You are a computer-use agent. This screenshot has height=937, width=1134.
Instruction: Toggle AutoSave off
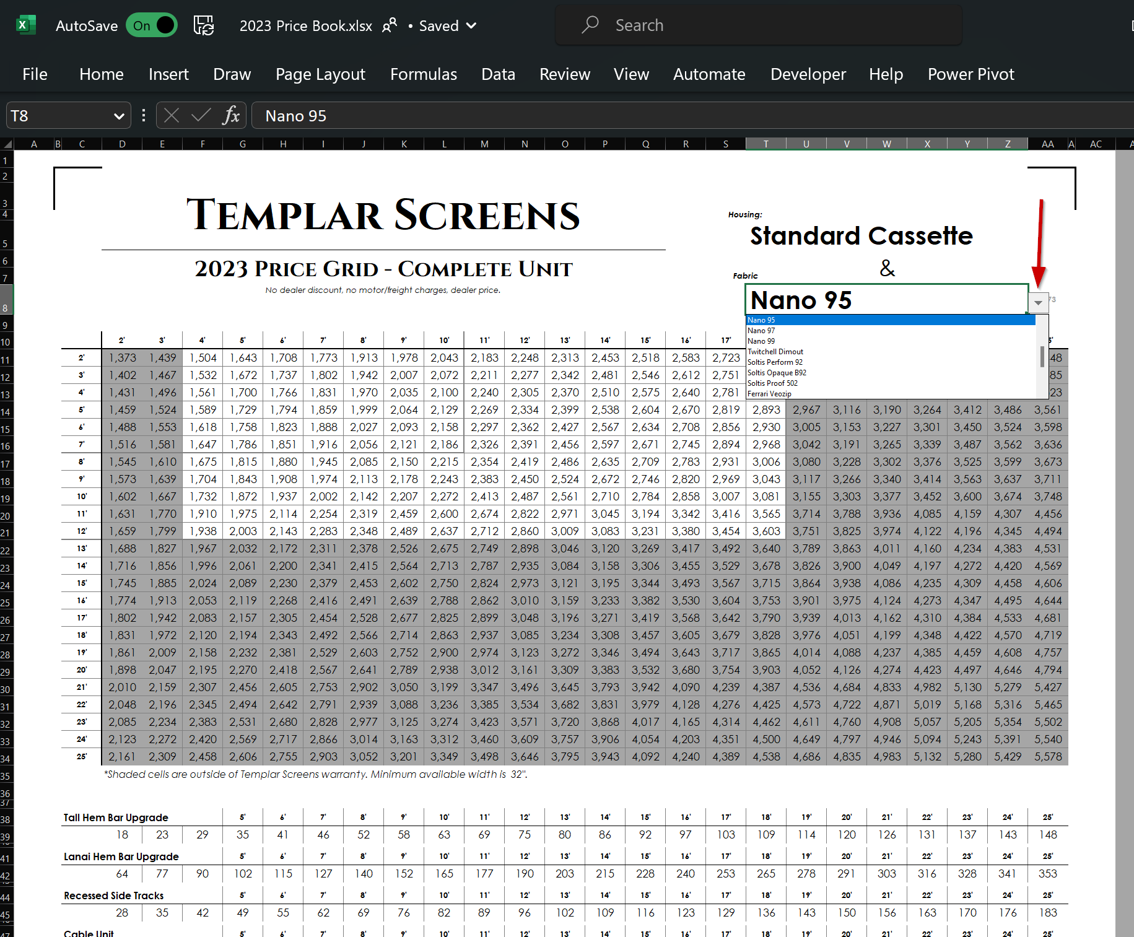pos(150,25)
